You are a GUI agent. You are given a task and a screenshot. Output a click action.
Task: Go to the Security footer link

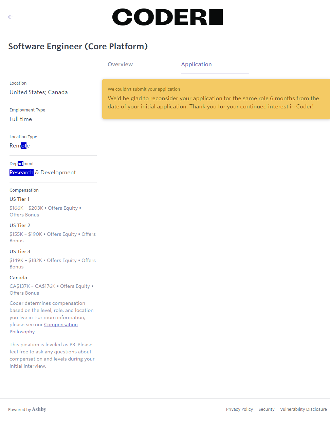pyautogui.click(x=267, y=409)
